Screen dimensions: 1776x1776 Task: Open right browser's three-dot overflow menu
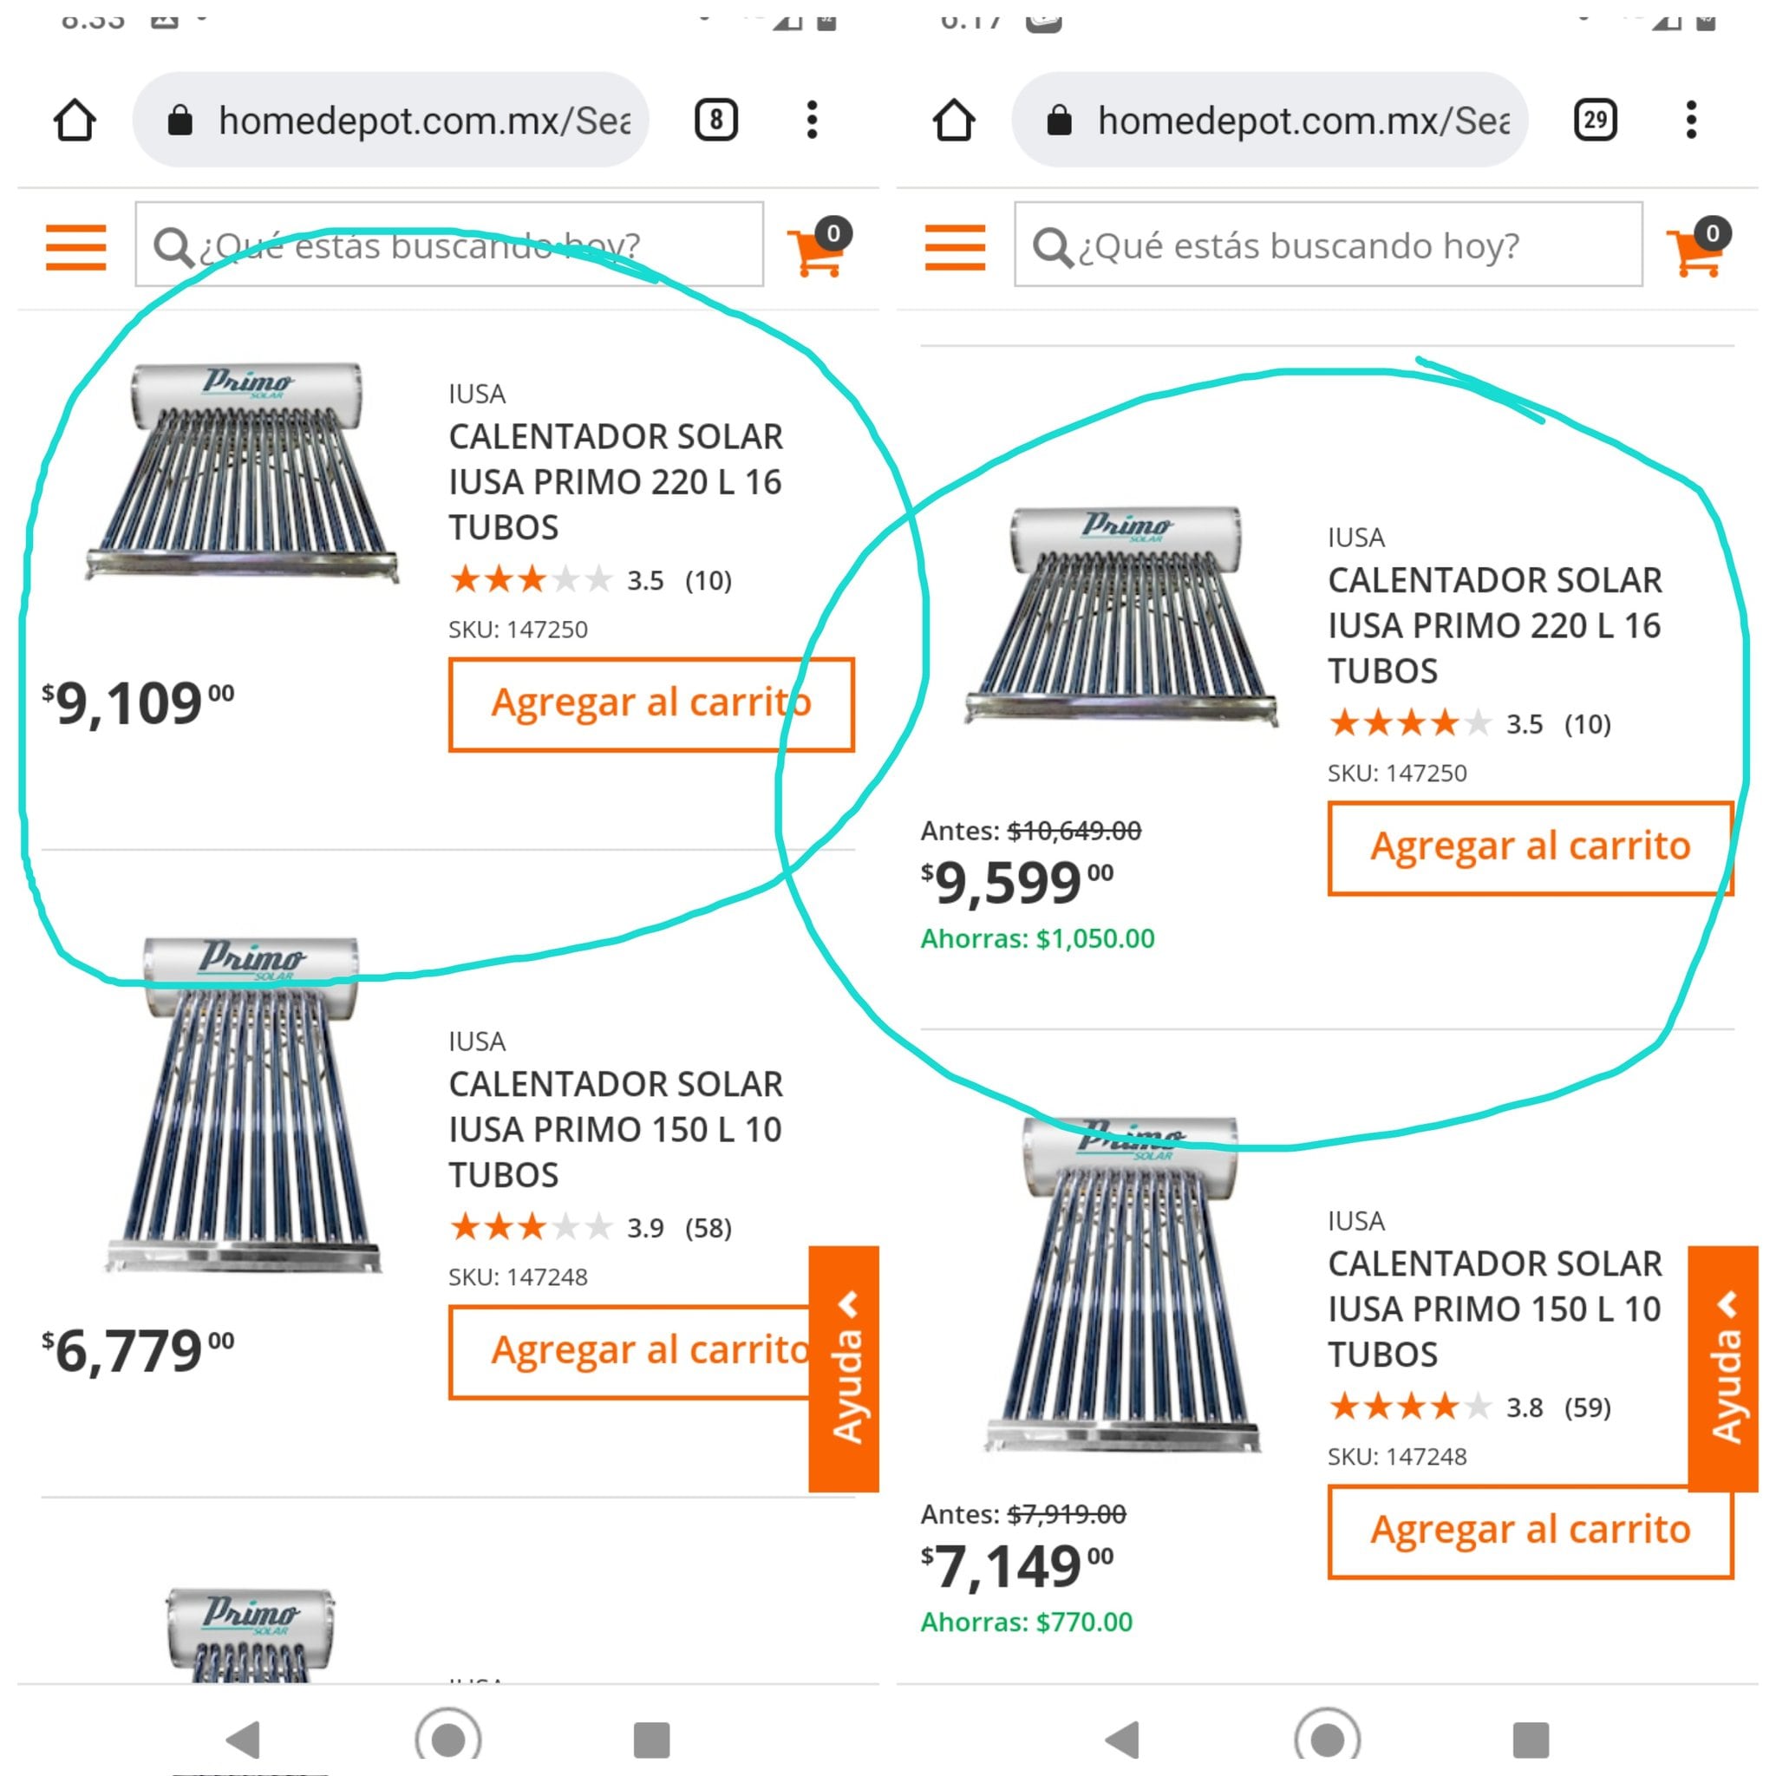click(x=1690, y=121)
